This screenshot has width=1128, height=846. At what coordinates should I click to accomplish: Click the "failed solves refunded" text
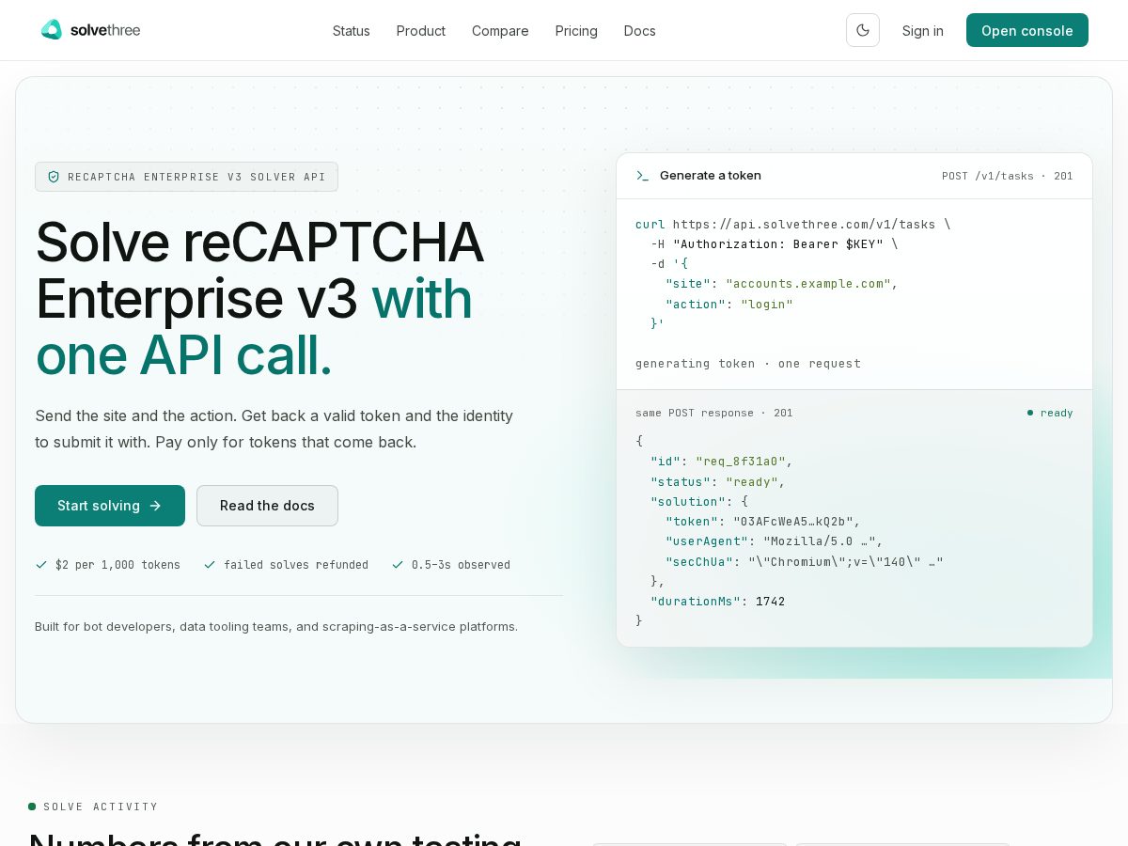point(296,565)
